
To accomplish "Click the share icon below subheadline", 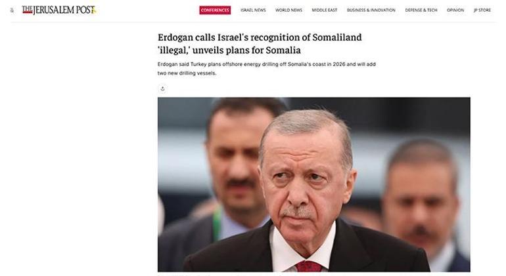I will 163,89.
